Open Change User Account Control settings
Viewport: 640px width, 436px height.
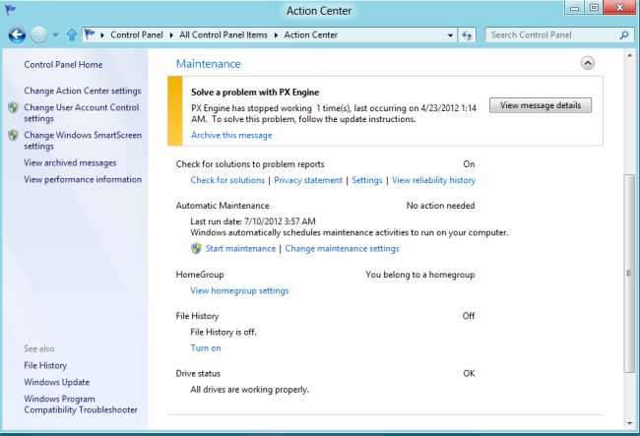82,112
